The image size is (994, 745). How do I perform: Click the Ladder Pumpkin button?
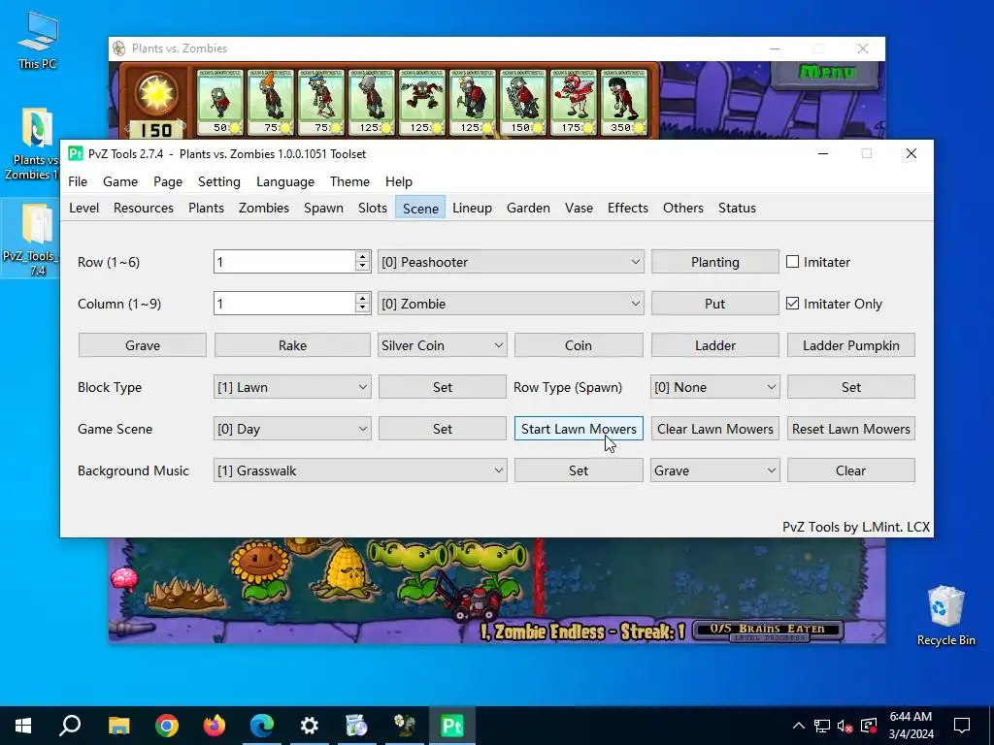click(850, 345)
